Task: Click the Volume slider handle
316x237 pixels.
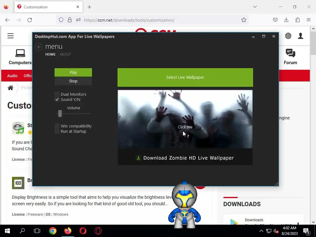Action: point(60,114)
